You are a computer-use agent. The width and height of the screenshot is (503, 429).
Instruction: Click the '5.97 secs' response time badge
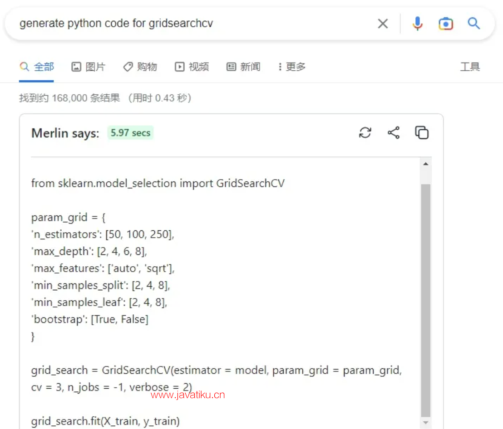pyautogui.click(x=131, y=132)
